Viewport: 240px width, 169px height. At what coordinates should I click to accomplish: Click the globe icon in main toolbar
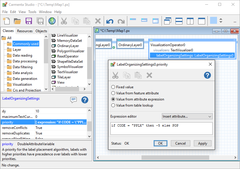(52, 21)
